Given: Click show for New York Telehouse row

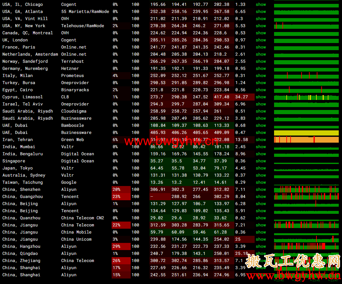Looking at the screenshot, I should coord(261,26).
